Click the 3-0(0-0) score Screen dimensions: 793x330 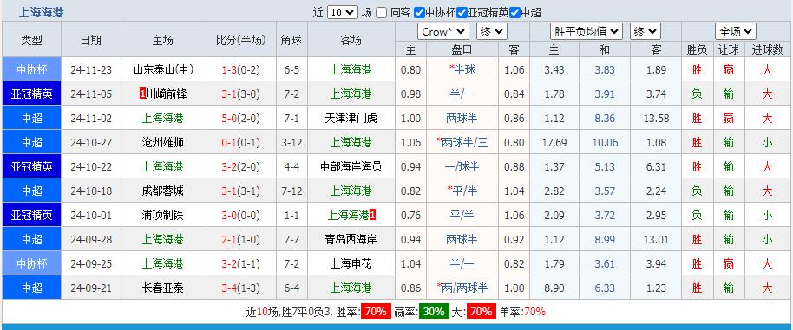(x=240, y=215)
